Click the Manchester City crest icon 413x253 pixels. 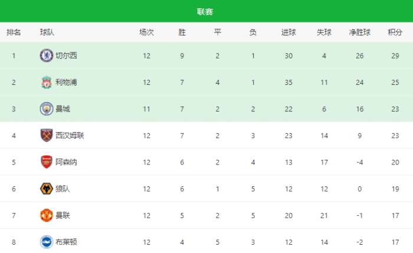46,109
